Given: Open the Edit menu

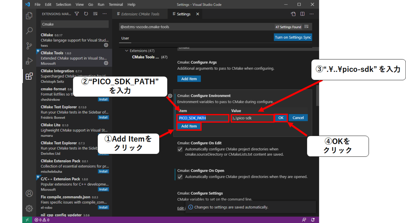Looking at the screenshot, I should click(48, 4).
